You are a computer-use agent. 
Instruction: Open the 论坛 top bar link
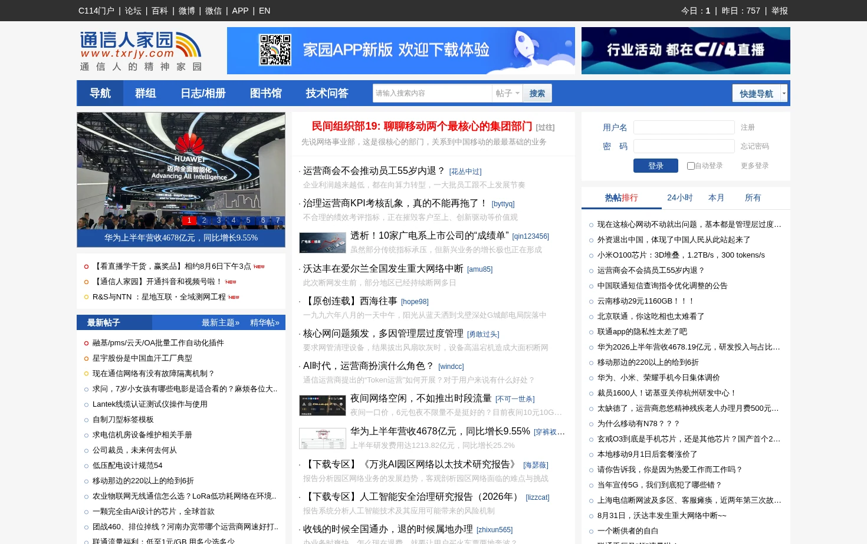pos(133,11)
